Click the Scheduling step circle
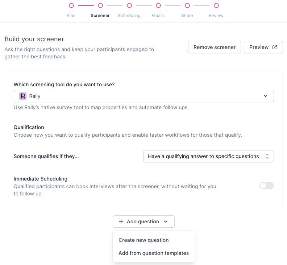The width and height of the screenshot is (287, 265). click(x=129, y=5)
